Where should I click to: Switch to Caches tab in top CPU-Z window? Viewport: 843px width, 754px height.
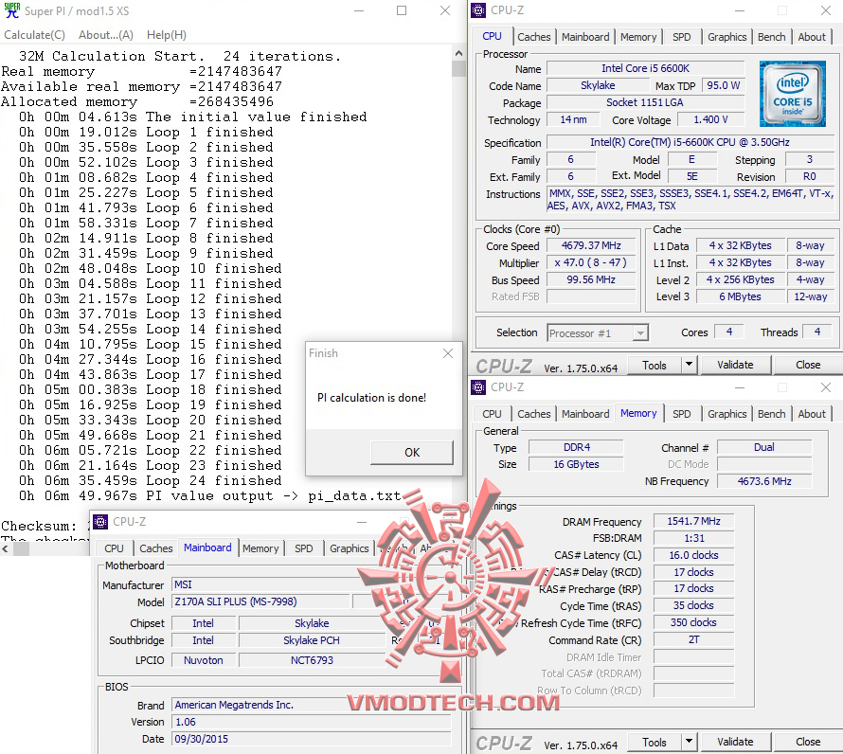pyautogui.click(x=534, y=37)
